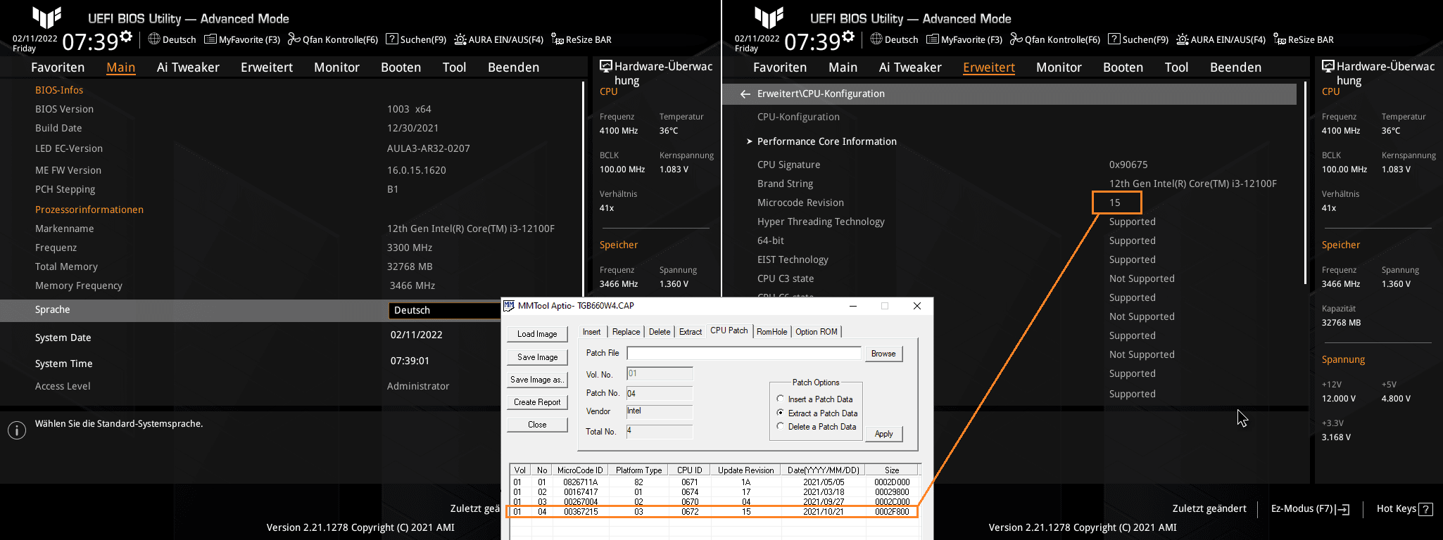Screen dimensions: 1443x540
Task: Open time settings gear in left BIOS screen
Action: pyautogui.click(x=126, y=36)
